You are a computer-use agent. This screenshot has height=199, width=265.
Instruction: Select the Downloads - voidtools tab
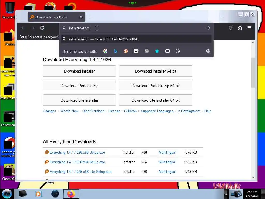point(56,17)
